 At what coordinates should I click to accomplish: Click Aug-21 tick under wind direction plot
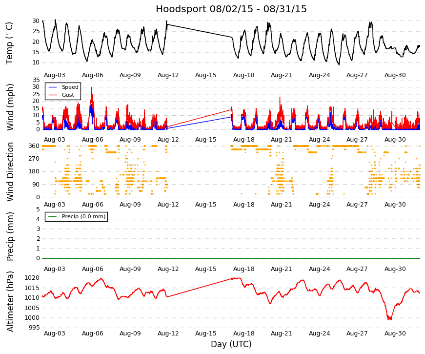(x=282, y=205)
